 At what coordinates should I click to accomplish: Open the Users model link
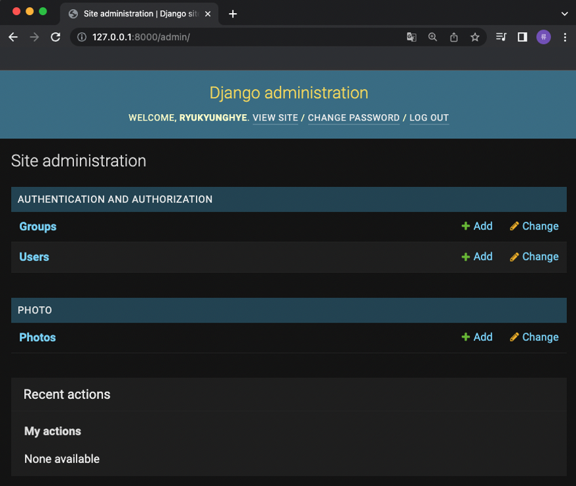pos(34,257)
